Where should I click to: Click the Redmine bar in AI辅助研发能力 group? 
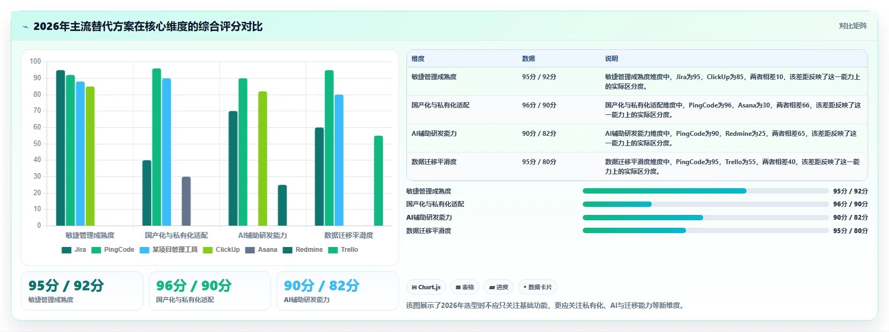pyautogui.click(x=282, y=205)
